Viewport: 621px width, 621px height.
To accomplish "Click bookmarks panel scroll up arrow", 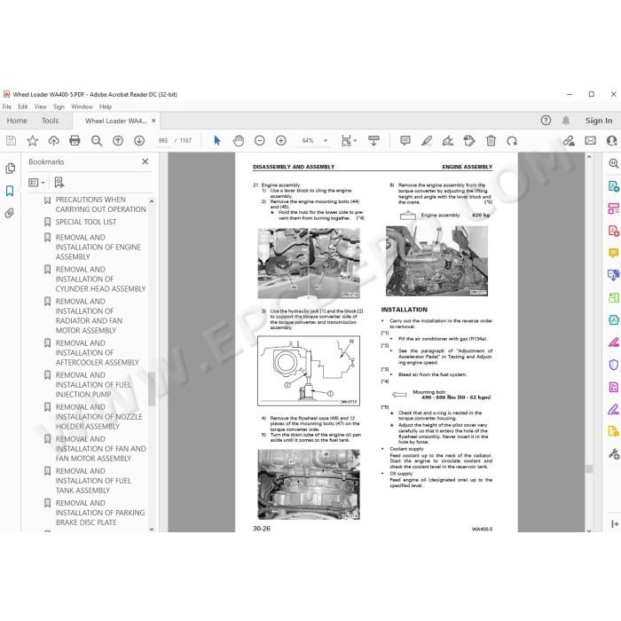I will coord(152,201).
